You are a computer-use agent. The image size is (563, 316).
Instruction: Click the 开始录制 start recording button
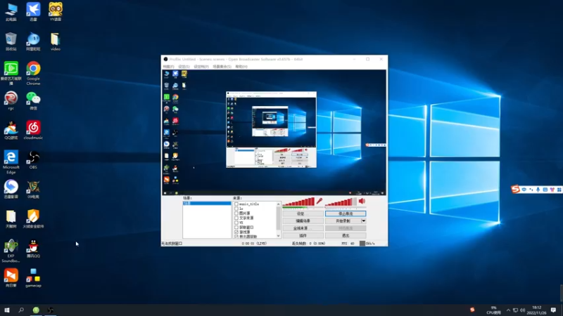[x=343, y=221]
